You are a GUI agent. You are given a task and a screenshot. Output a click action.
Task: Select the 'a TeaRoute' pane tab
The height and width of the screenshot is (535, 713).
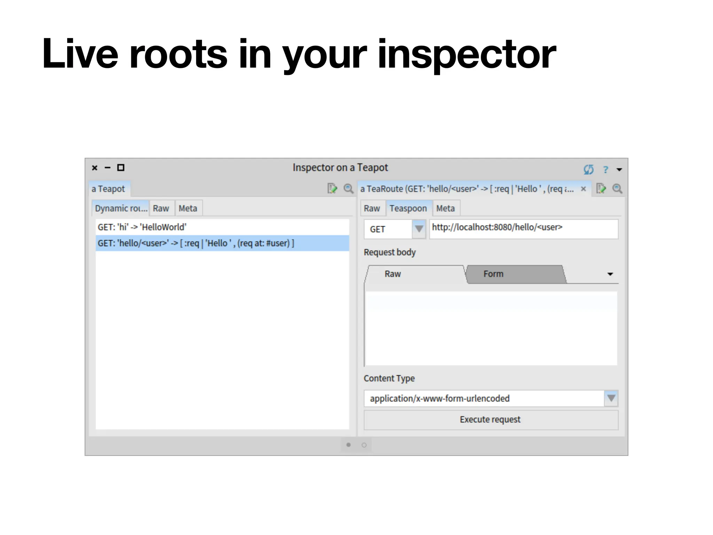point(474,189)
